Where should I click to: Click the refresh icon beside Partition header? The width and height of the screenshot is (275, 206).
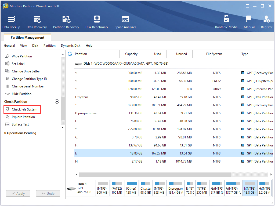(70, 54)
